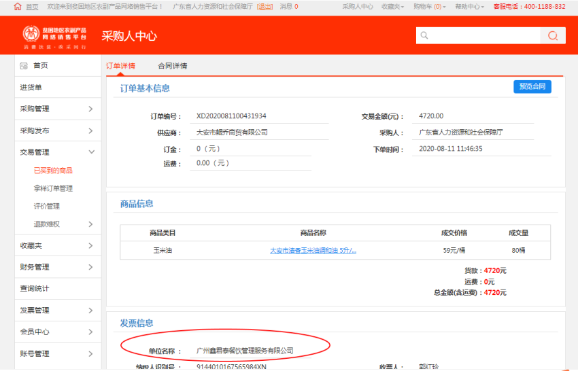The width and height of the screenshot is (578, 371).
Task: Click the home icon in top bar
Action: [17, 6]
